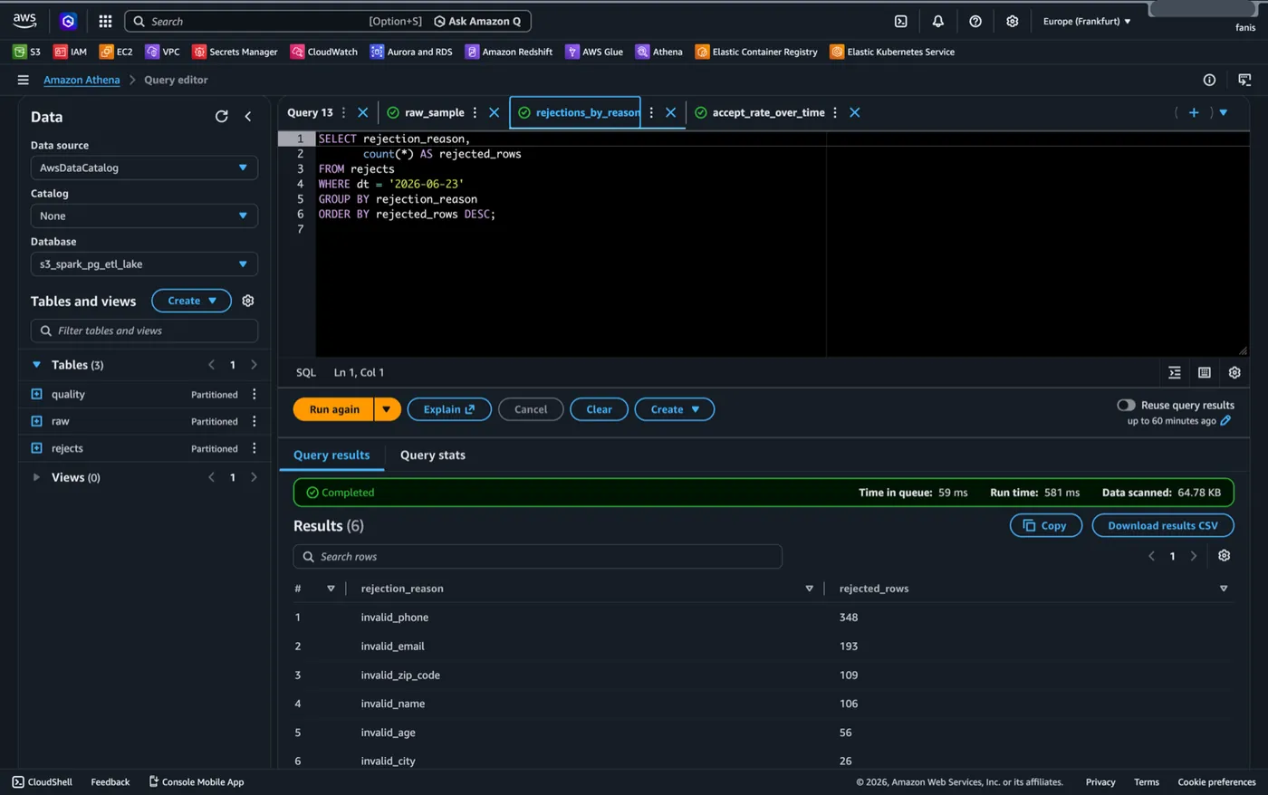The width and height of the screenshot is (1268, 795).
Task: Open the notifications bell
Action: coord(937,21)
